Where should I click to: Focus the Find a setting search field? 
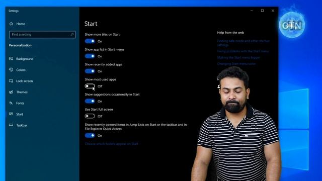[42, 35]
